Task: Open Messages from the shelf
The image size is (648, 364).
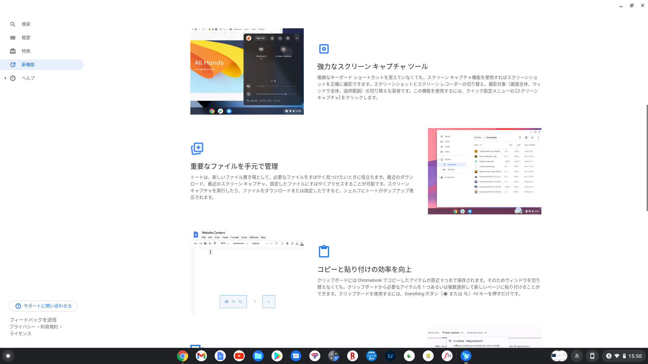Action: click(x=296, y=356)
